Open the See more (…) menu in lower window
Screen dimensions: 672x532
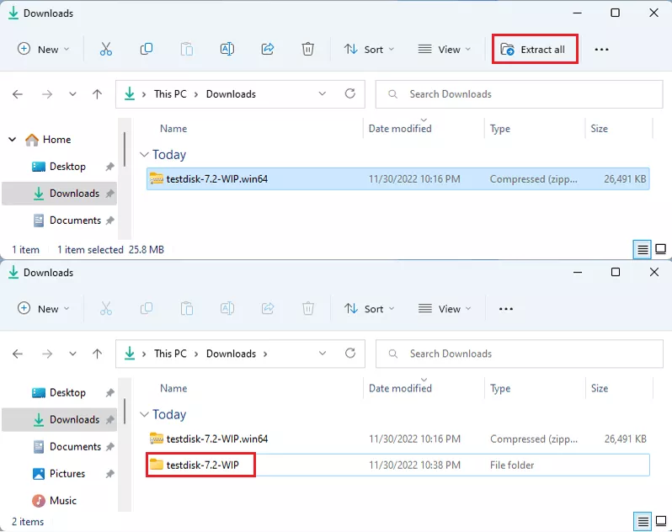coord(506,309)
